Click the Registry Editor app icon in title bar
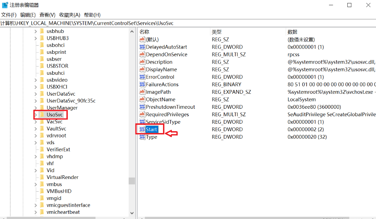376x219 pixels. point(5,5)
